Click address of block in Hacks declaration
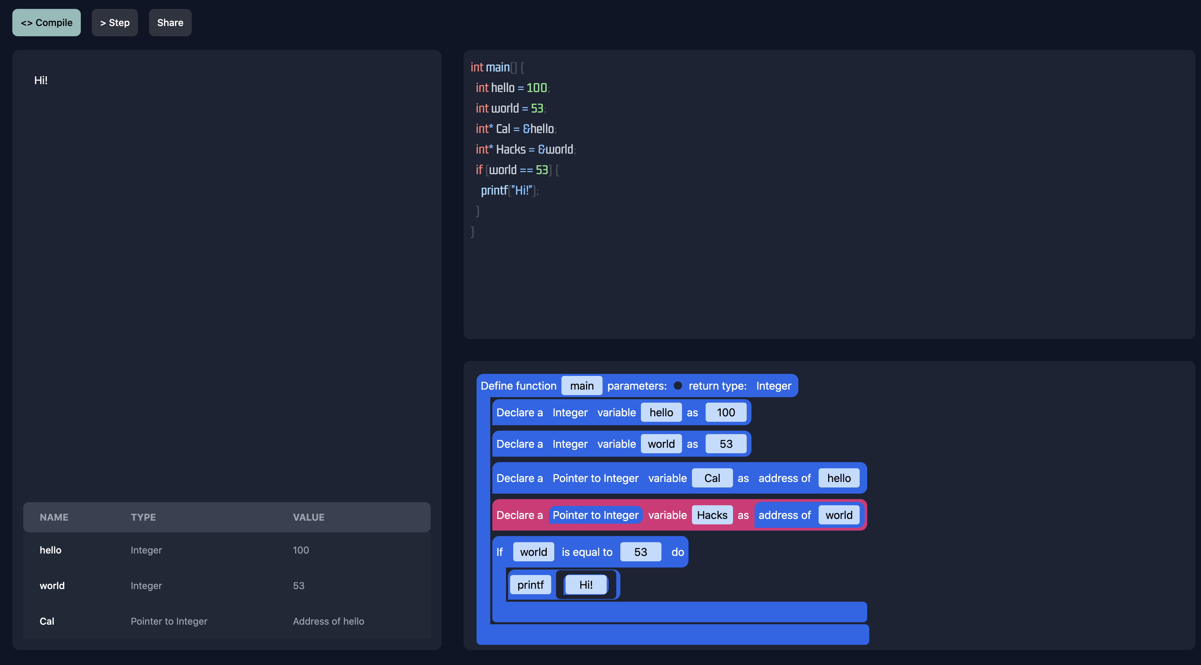This screenshot has height=665, width=1201. click(x=784, y=515)
